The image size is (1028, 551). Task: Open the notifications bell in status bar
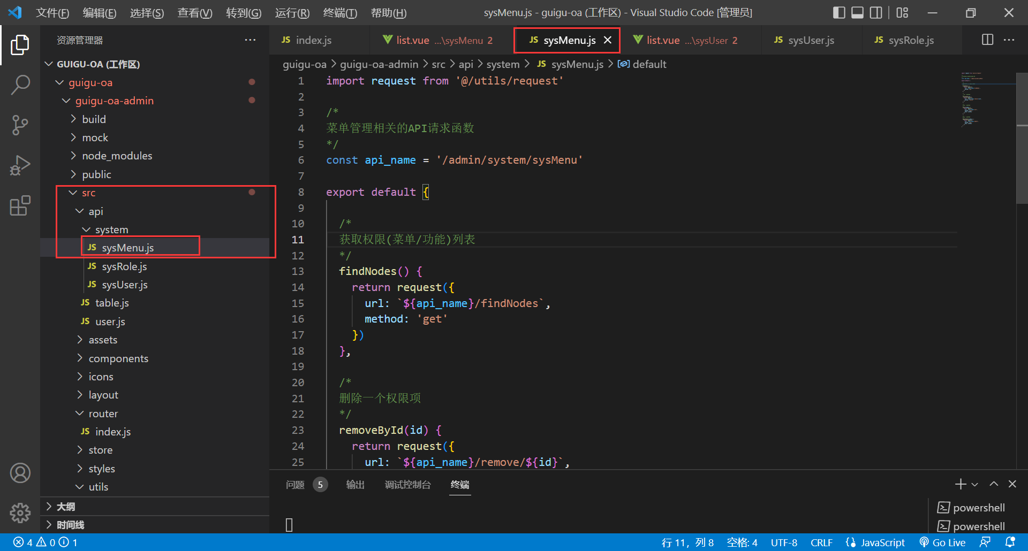click(1010, 542)
